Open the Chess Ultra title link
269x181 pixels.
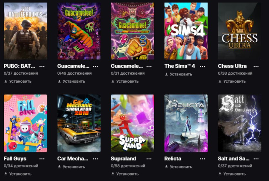coord(232,66)
